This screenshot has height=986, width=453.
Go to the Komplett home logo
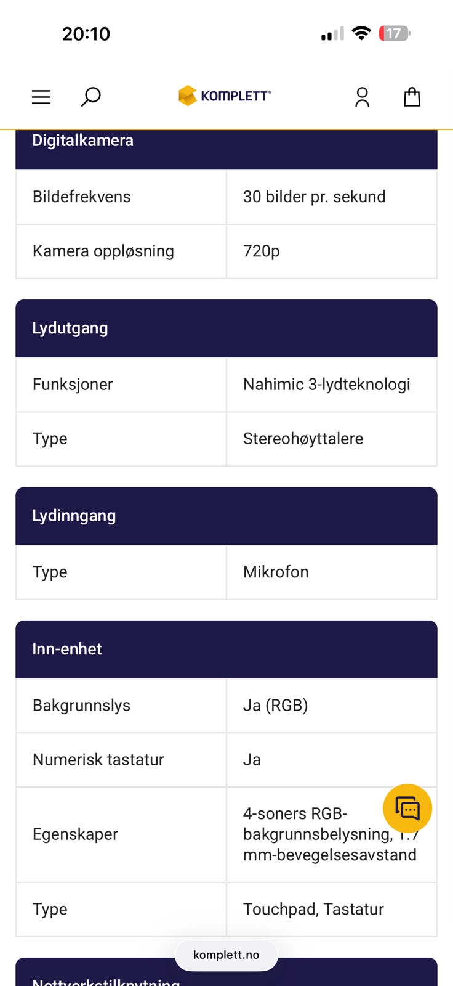pyautogui.click(x=225, y=96)
